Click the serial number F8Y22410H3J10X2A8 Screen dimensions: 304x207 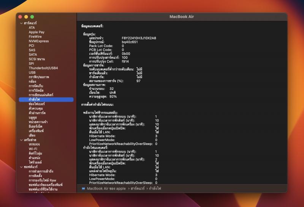pos(139,38)
